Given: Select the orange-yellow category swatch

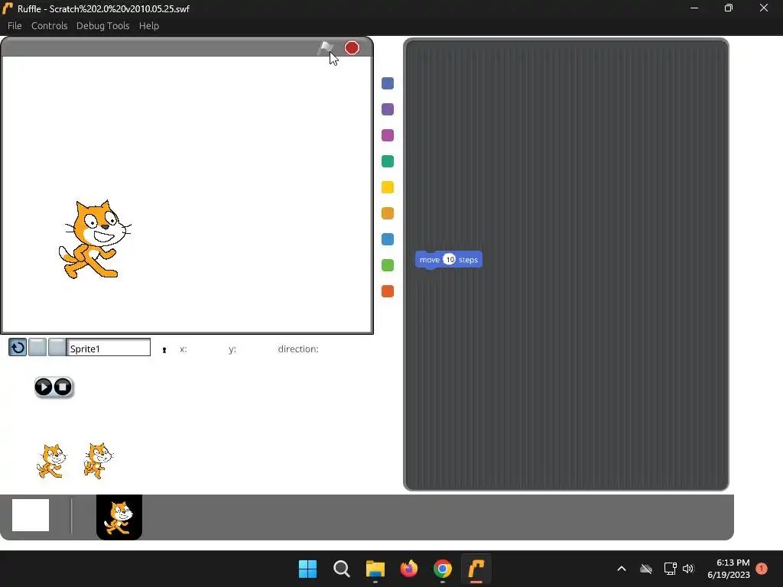Looking at the screenshot, I should (388, 213).
